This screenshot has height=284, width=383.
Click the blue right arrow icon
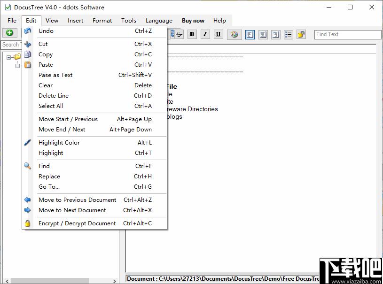point(28,210)
